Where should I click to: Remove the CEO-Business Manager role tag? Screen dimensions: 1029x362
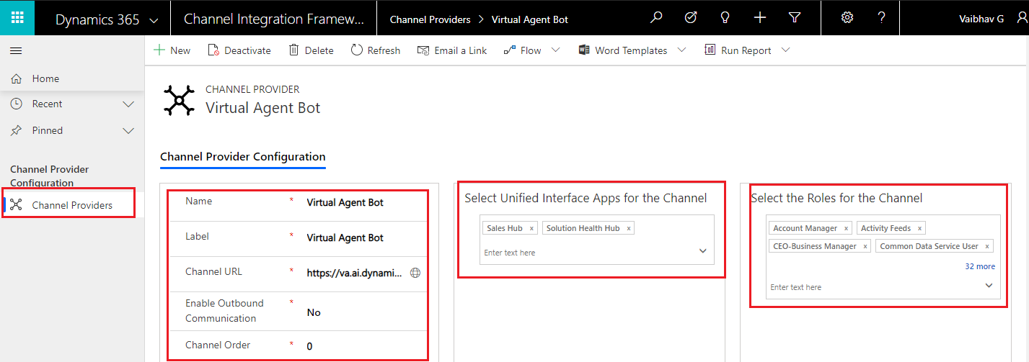(x=865, y=246)
